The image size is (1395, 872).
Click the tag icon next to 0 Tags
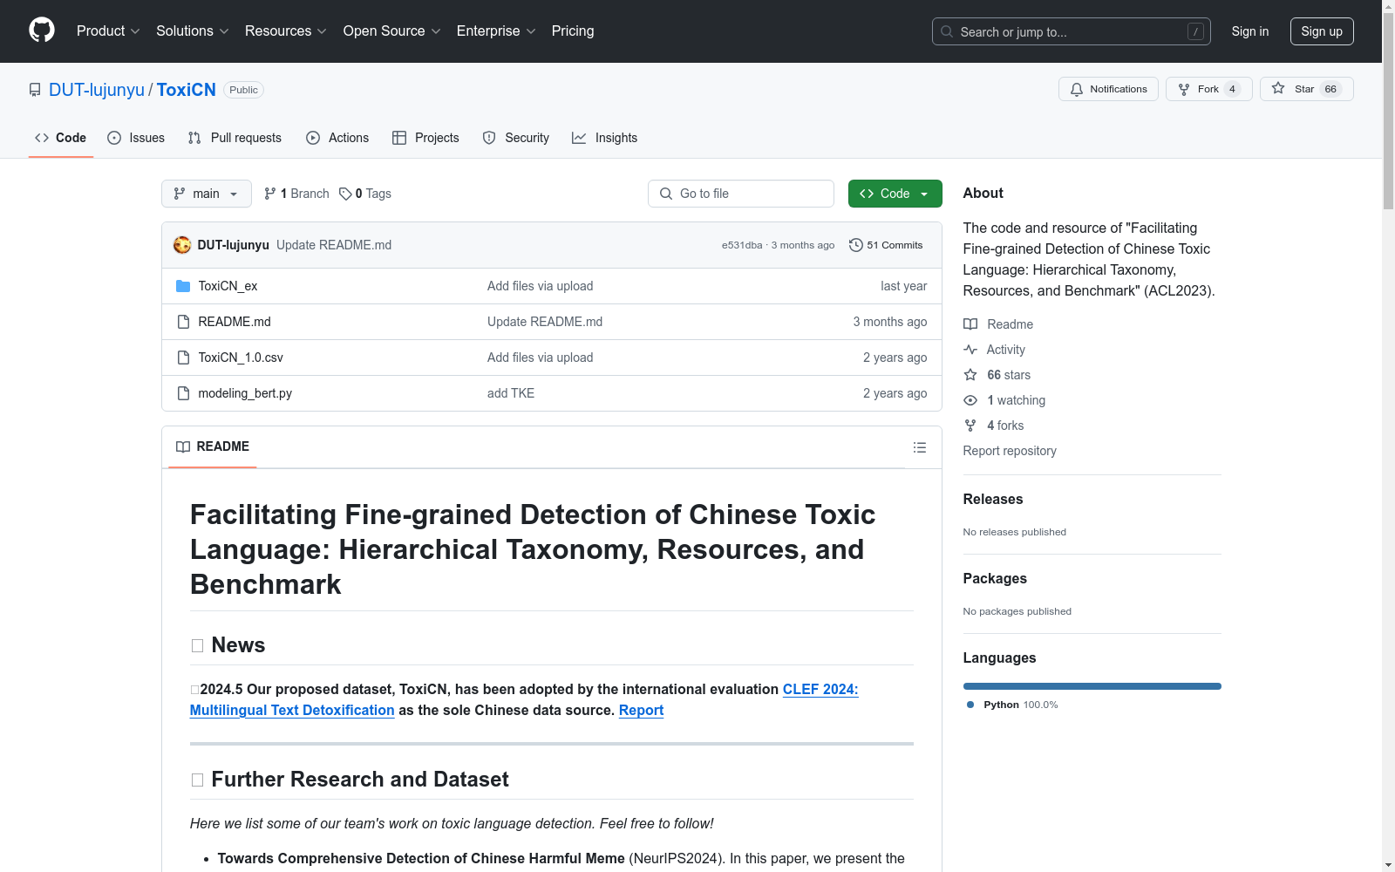pos(345,194)
